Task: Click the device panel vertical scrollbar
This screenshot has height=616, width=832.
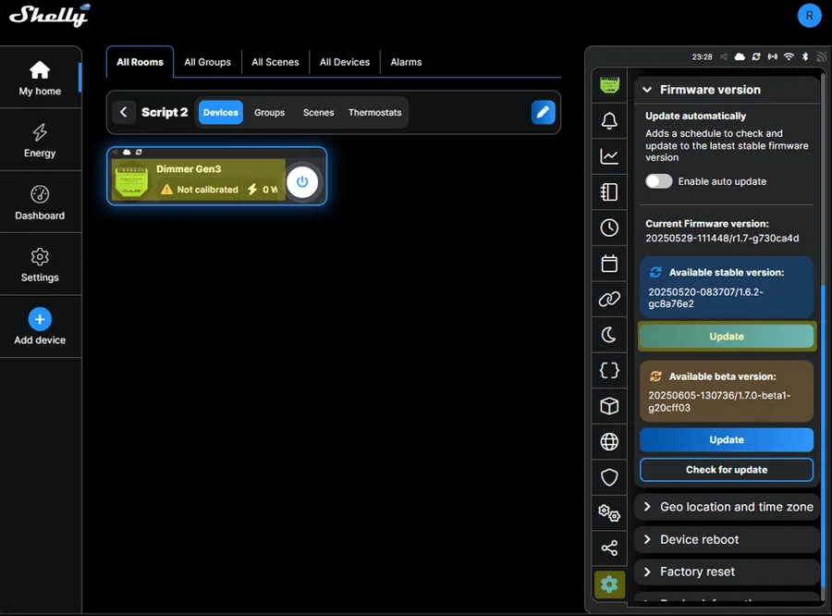Action: tap(824, 436)
